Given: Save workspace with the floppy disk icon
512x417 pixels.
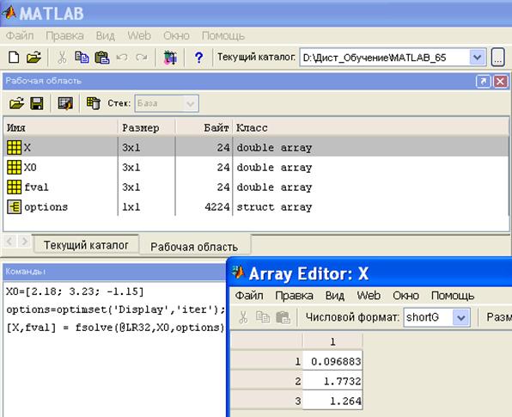Looking at the screenshot, I should [37, 103].
